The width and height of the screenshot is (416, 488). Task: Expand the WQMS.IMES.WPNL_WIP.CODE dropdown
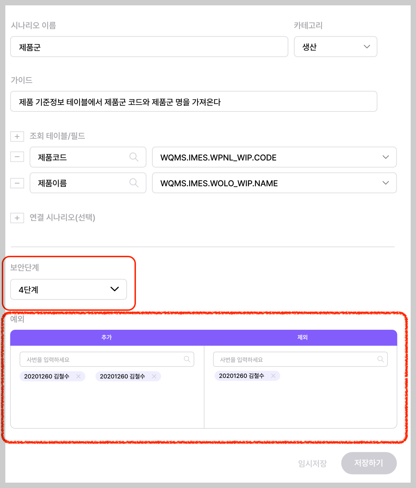point(386,157)
